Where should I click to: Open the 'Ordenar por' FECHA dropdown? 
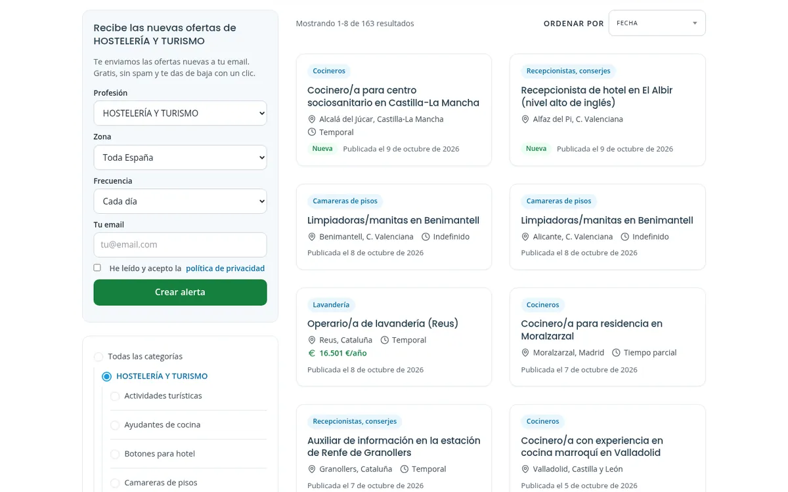pos(657,23)
